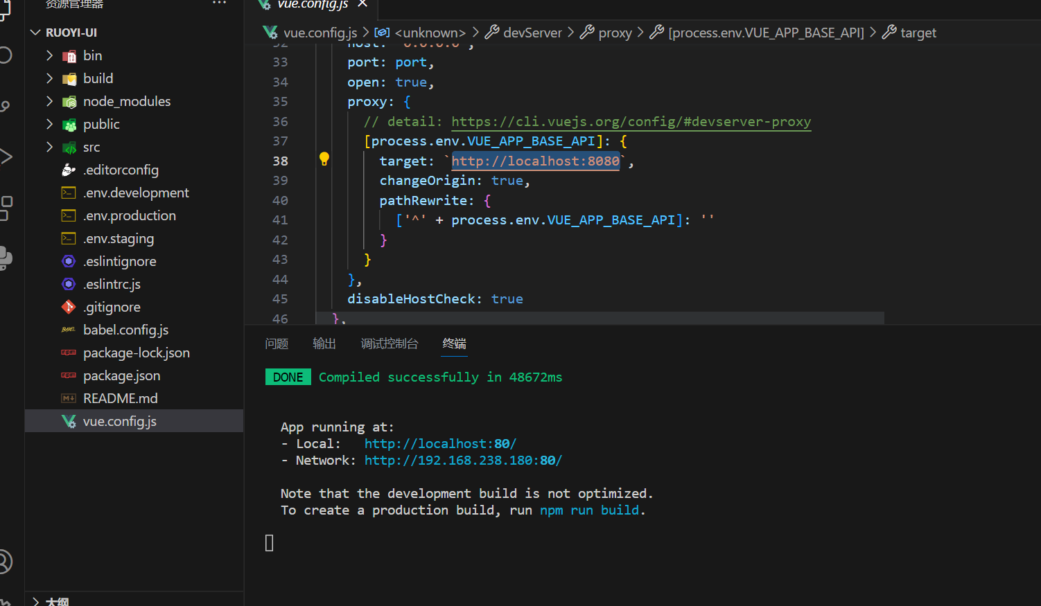Click 'disableHostCheck' on line 45
Screen dimensions: 1041x606
411,299
